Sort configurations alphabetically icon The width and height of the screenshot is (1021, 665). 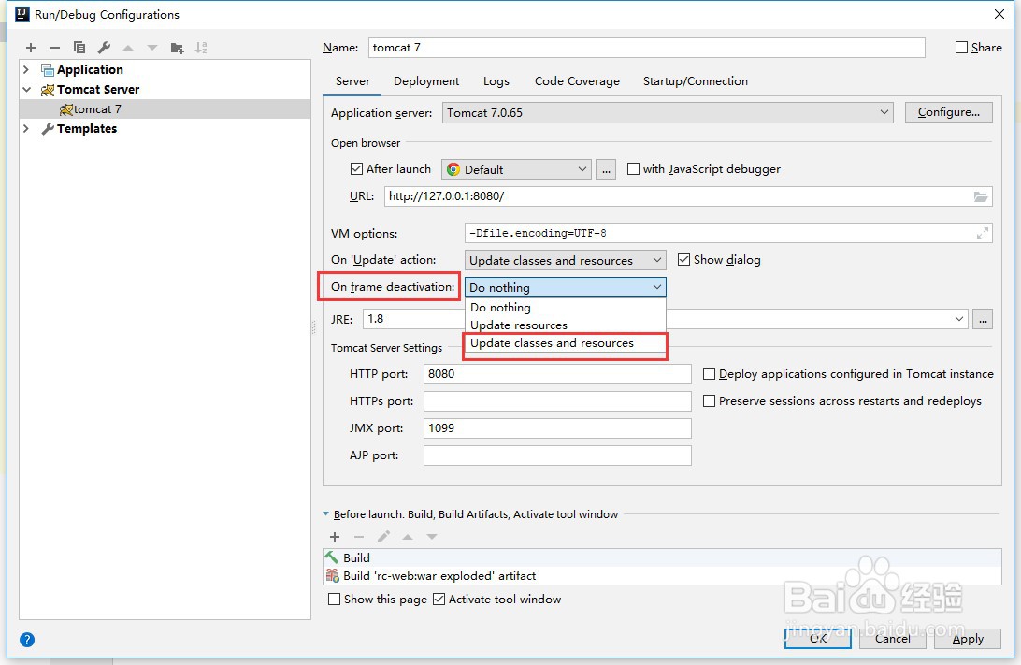pyautogui.click(x=201, y=48)
